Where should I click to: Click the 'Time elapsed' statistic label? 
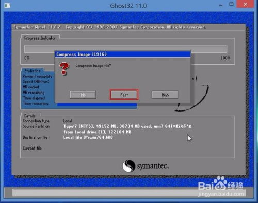coord(34,98)
